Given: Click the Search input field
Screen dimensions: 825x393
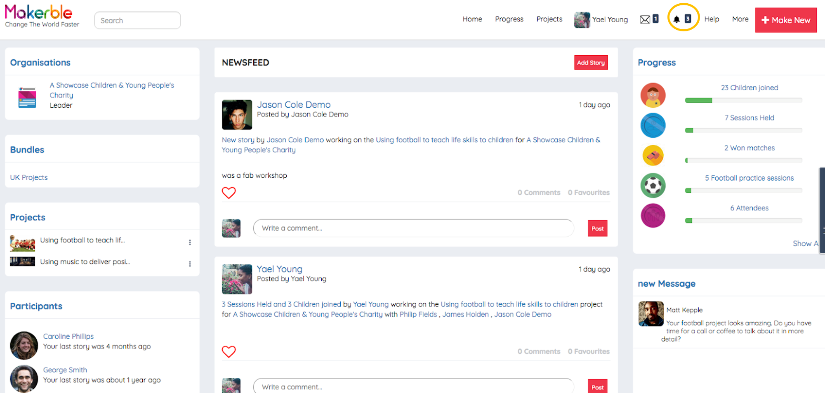Looking at the screenshot, I should point(137,20).
